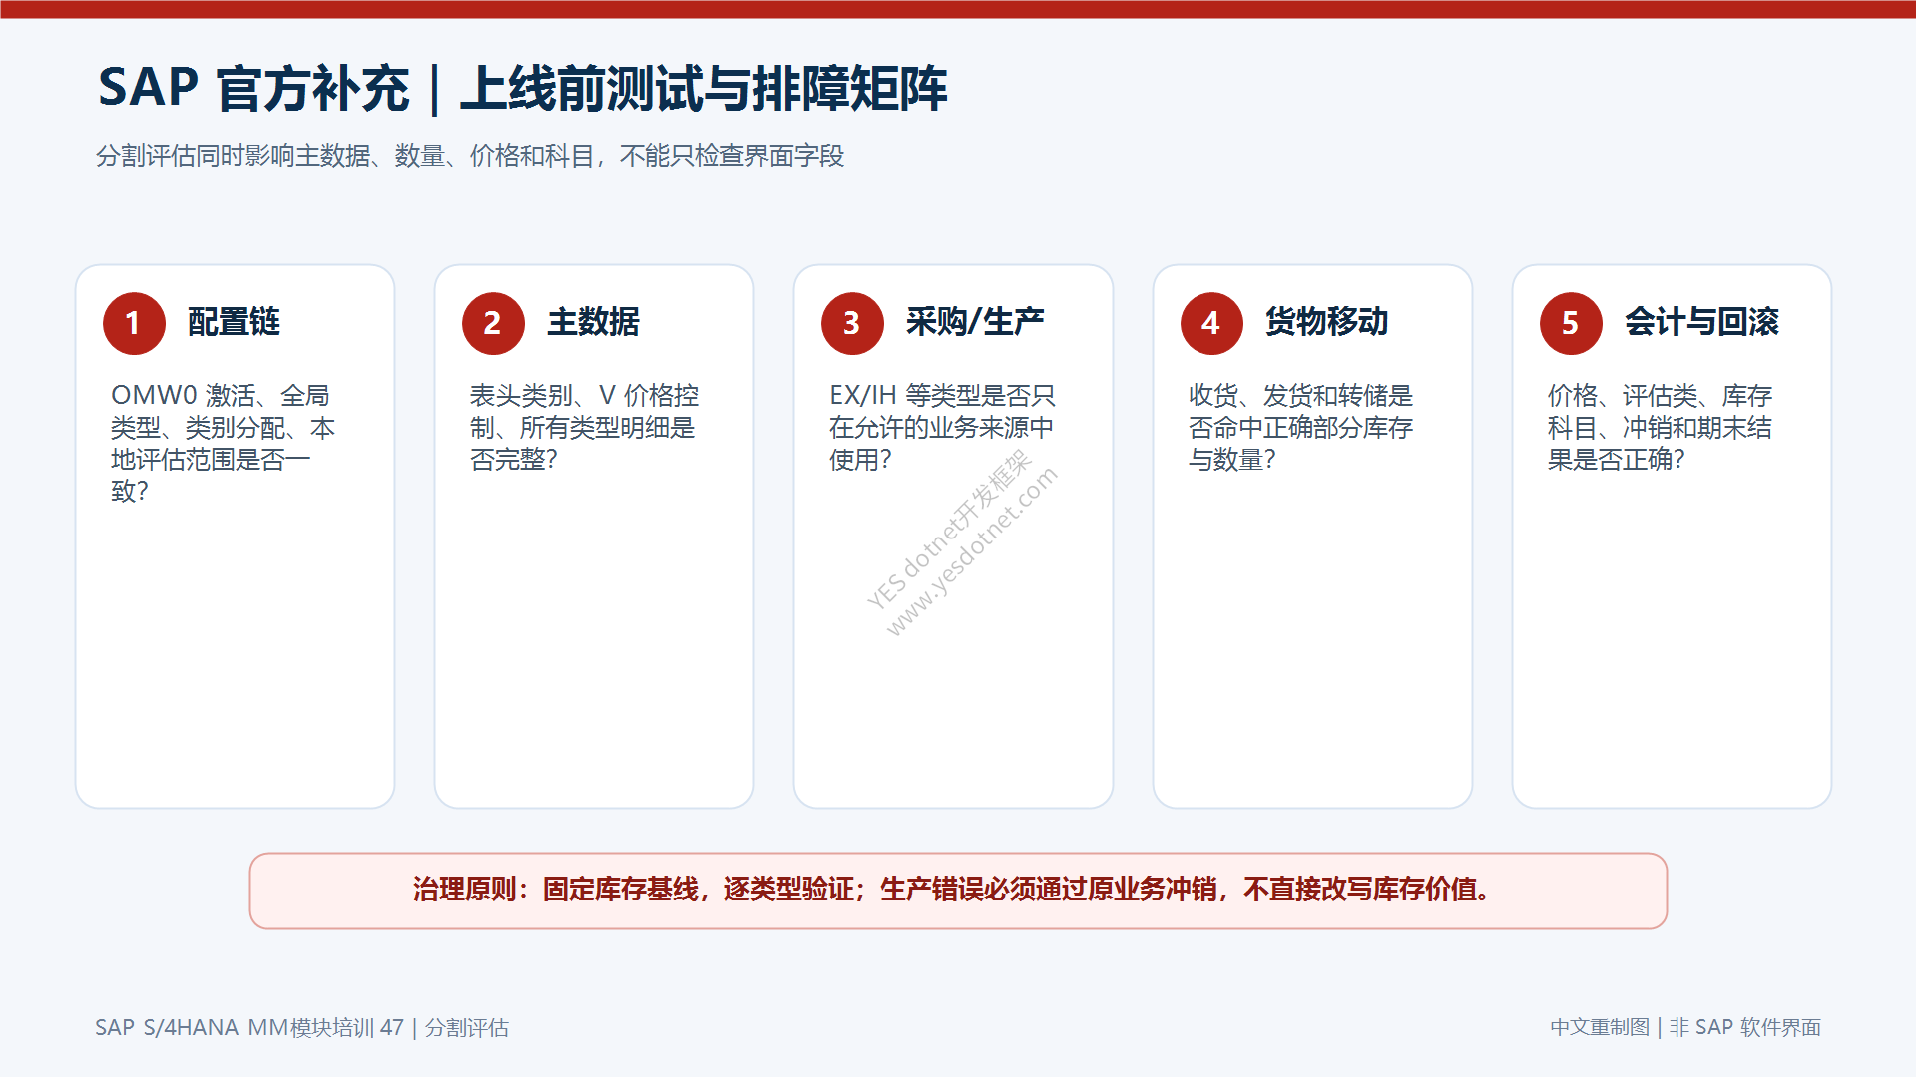This screenshot has width=1916, height=1077.
Task: Click the text starting with OMW0 激活
Action: [x=224, y=443]
